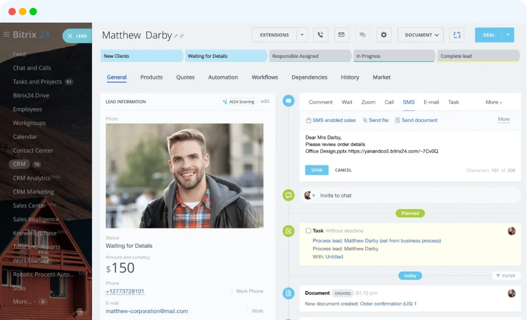This screenshot has height=320, width=527.
Task: Open the History tab
Action: 350,77
